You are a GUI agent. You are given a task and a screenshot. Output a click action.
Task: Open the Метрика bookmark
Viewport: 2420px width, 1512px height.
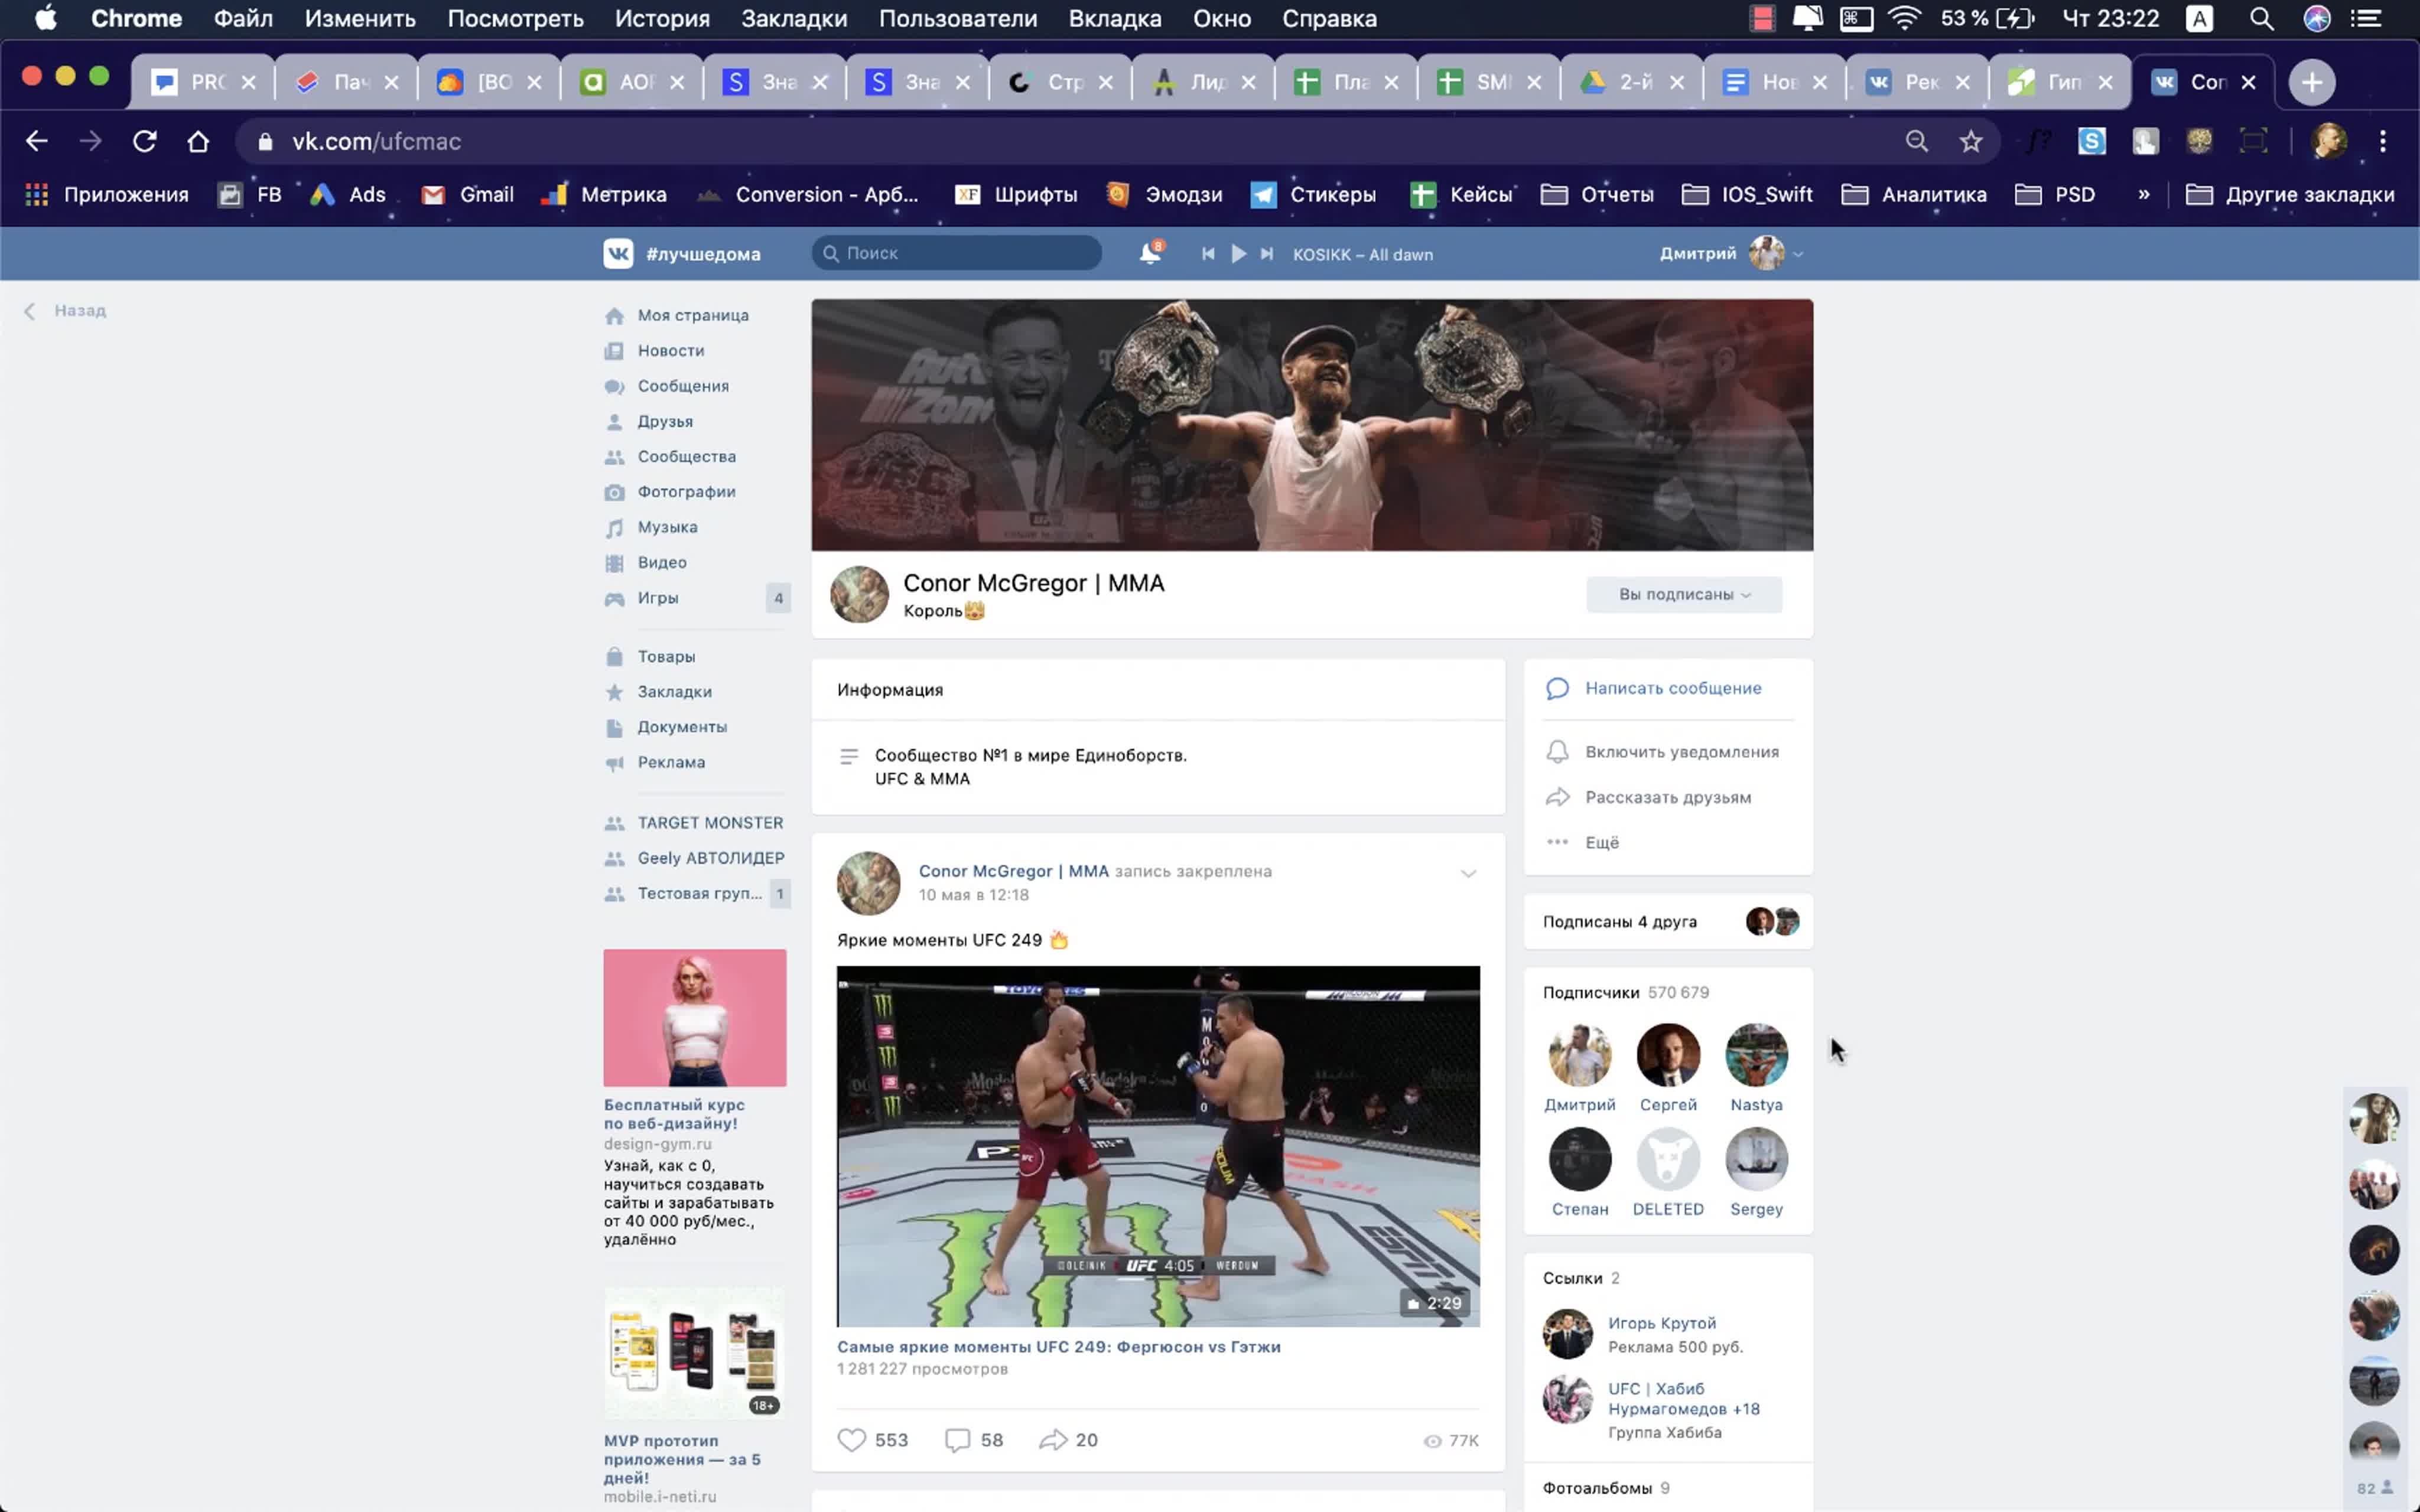coord(603,195)
